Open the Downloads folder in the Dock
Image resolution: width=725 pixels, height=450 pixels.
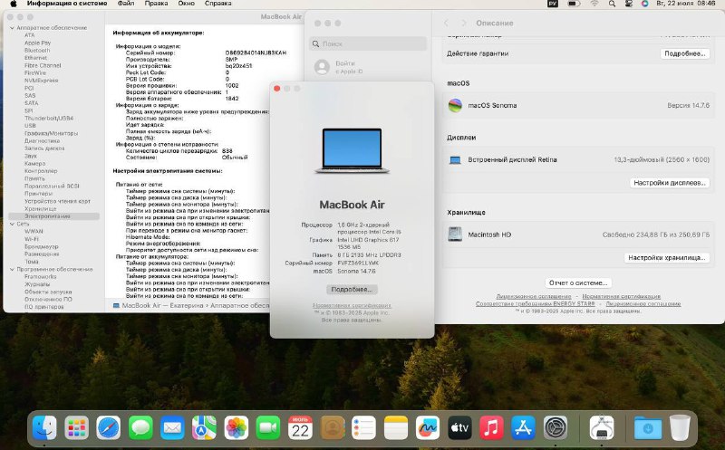tap(648, 428)
